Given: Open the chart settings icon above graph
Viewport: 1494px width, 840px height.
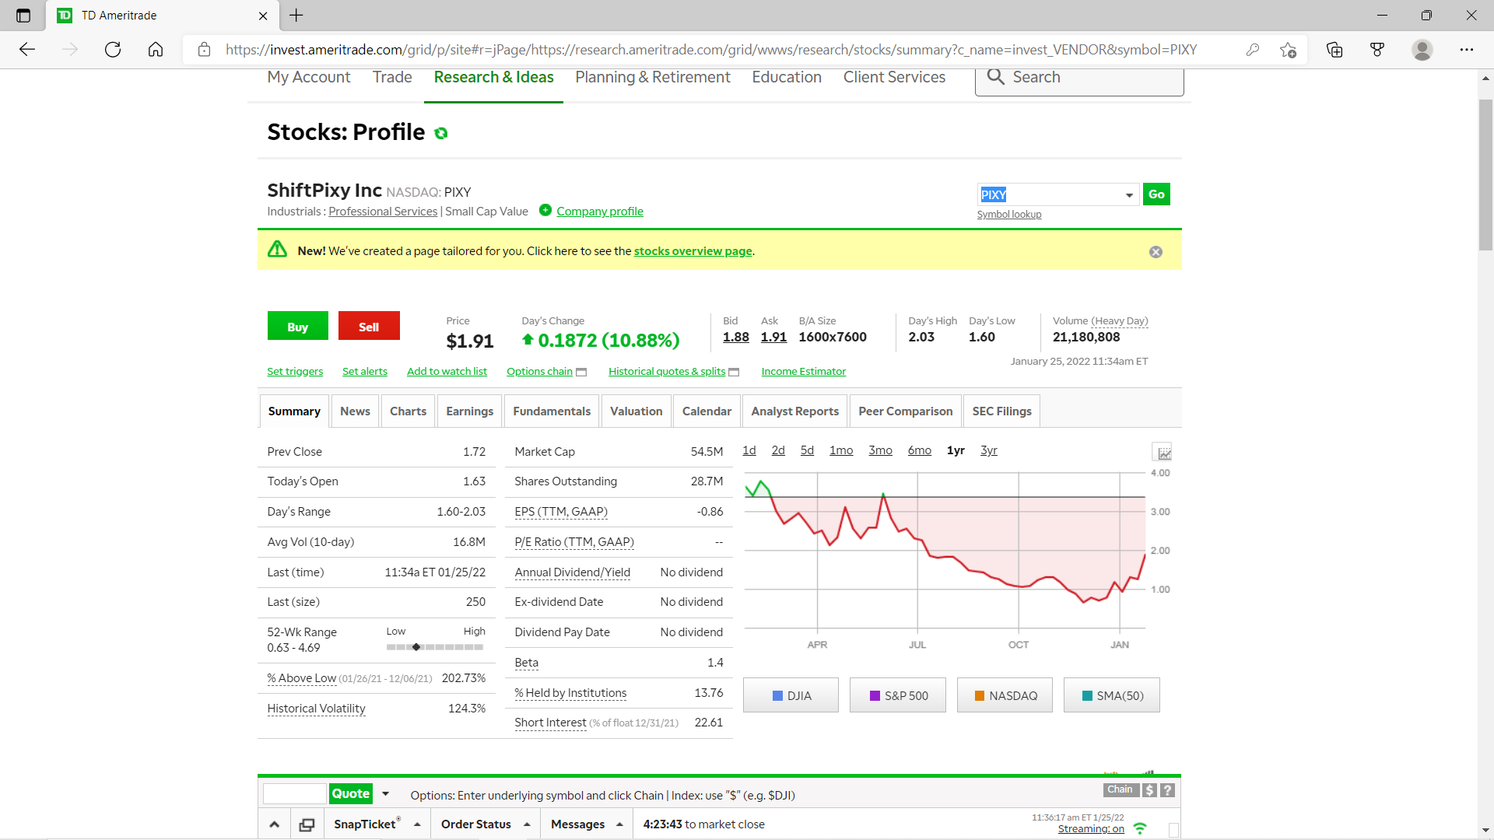Looking at the screenshot, I should (1163, 452).
